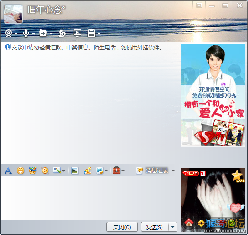Open send options arrow beside 发送

click(x=173, y=227)
